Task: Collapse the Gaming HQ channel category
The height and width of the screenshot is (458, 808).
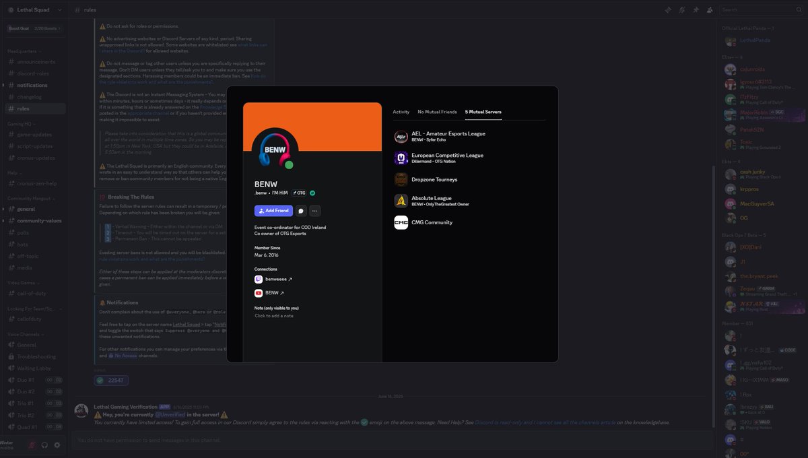Action: pyautogui.click(x=20, y=125)
